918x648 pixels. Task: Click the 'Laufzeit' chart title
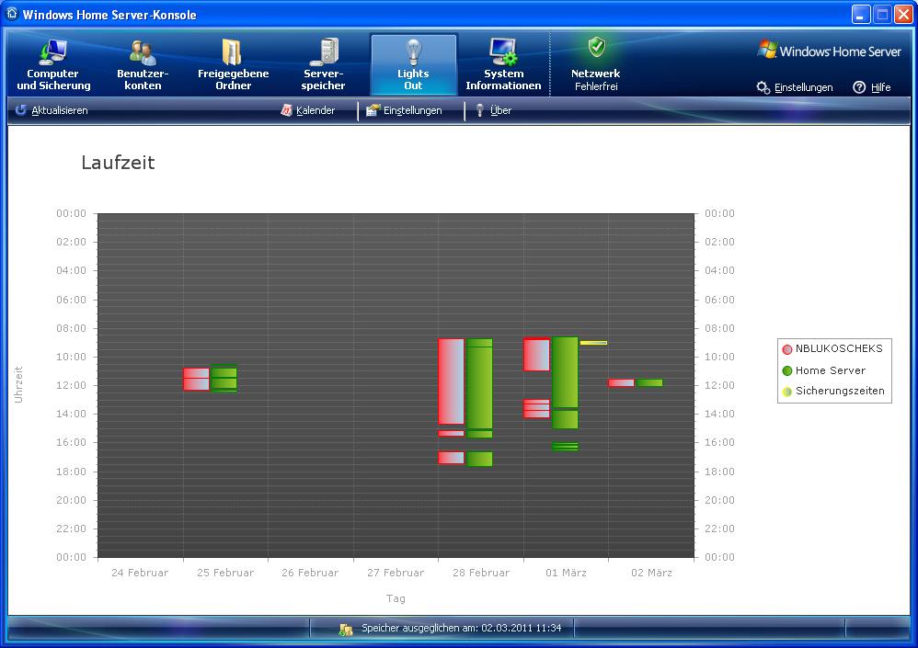(119, 162)
